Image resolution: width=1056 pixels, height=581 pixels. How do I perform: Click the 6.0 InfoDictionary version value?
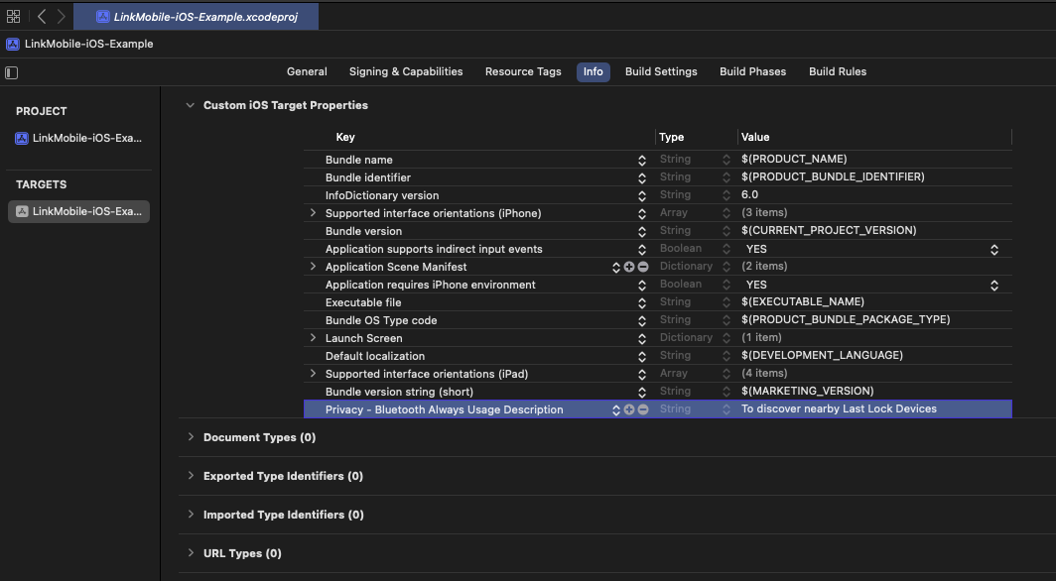[x=749, y=195]
